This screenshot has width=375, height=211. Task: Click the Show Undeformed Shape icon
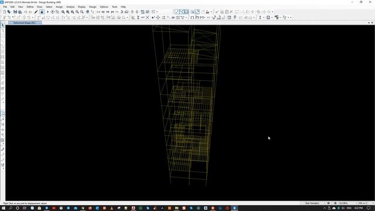[x=192, y=18]
